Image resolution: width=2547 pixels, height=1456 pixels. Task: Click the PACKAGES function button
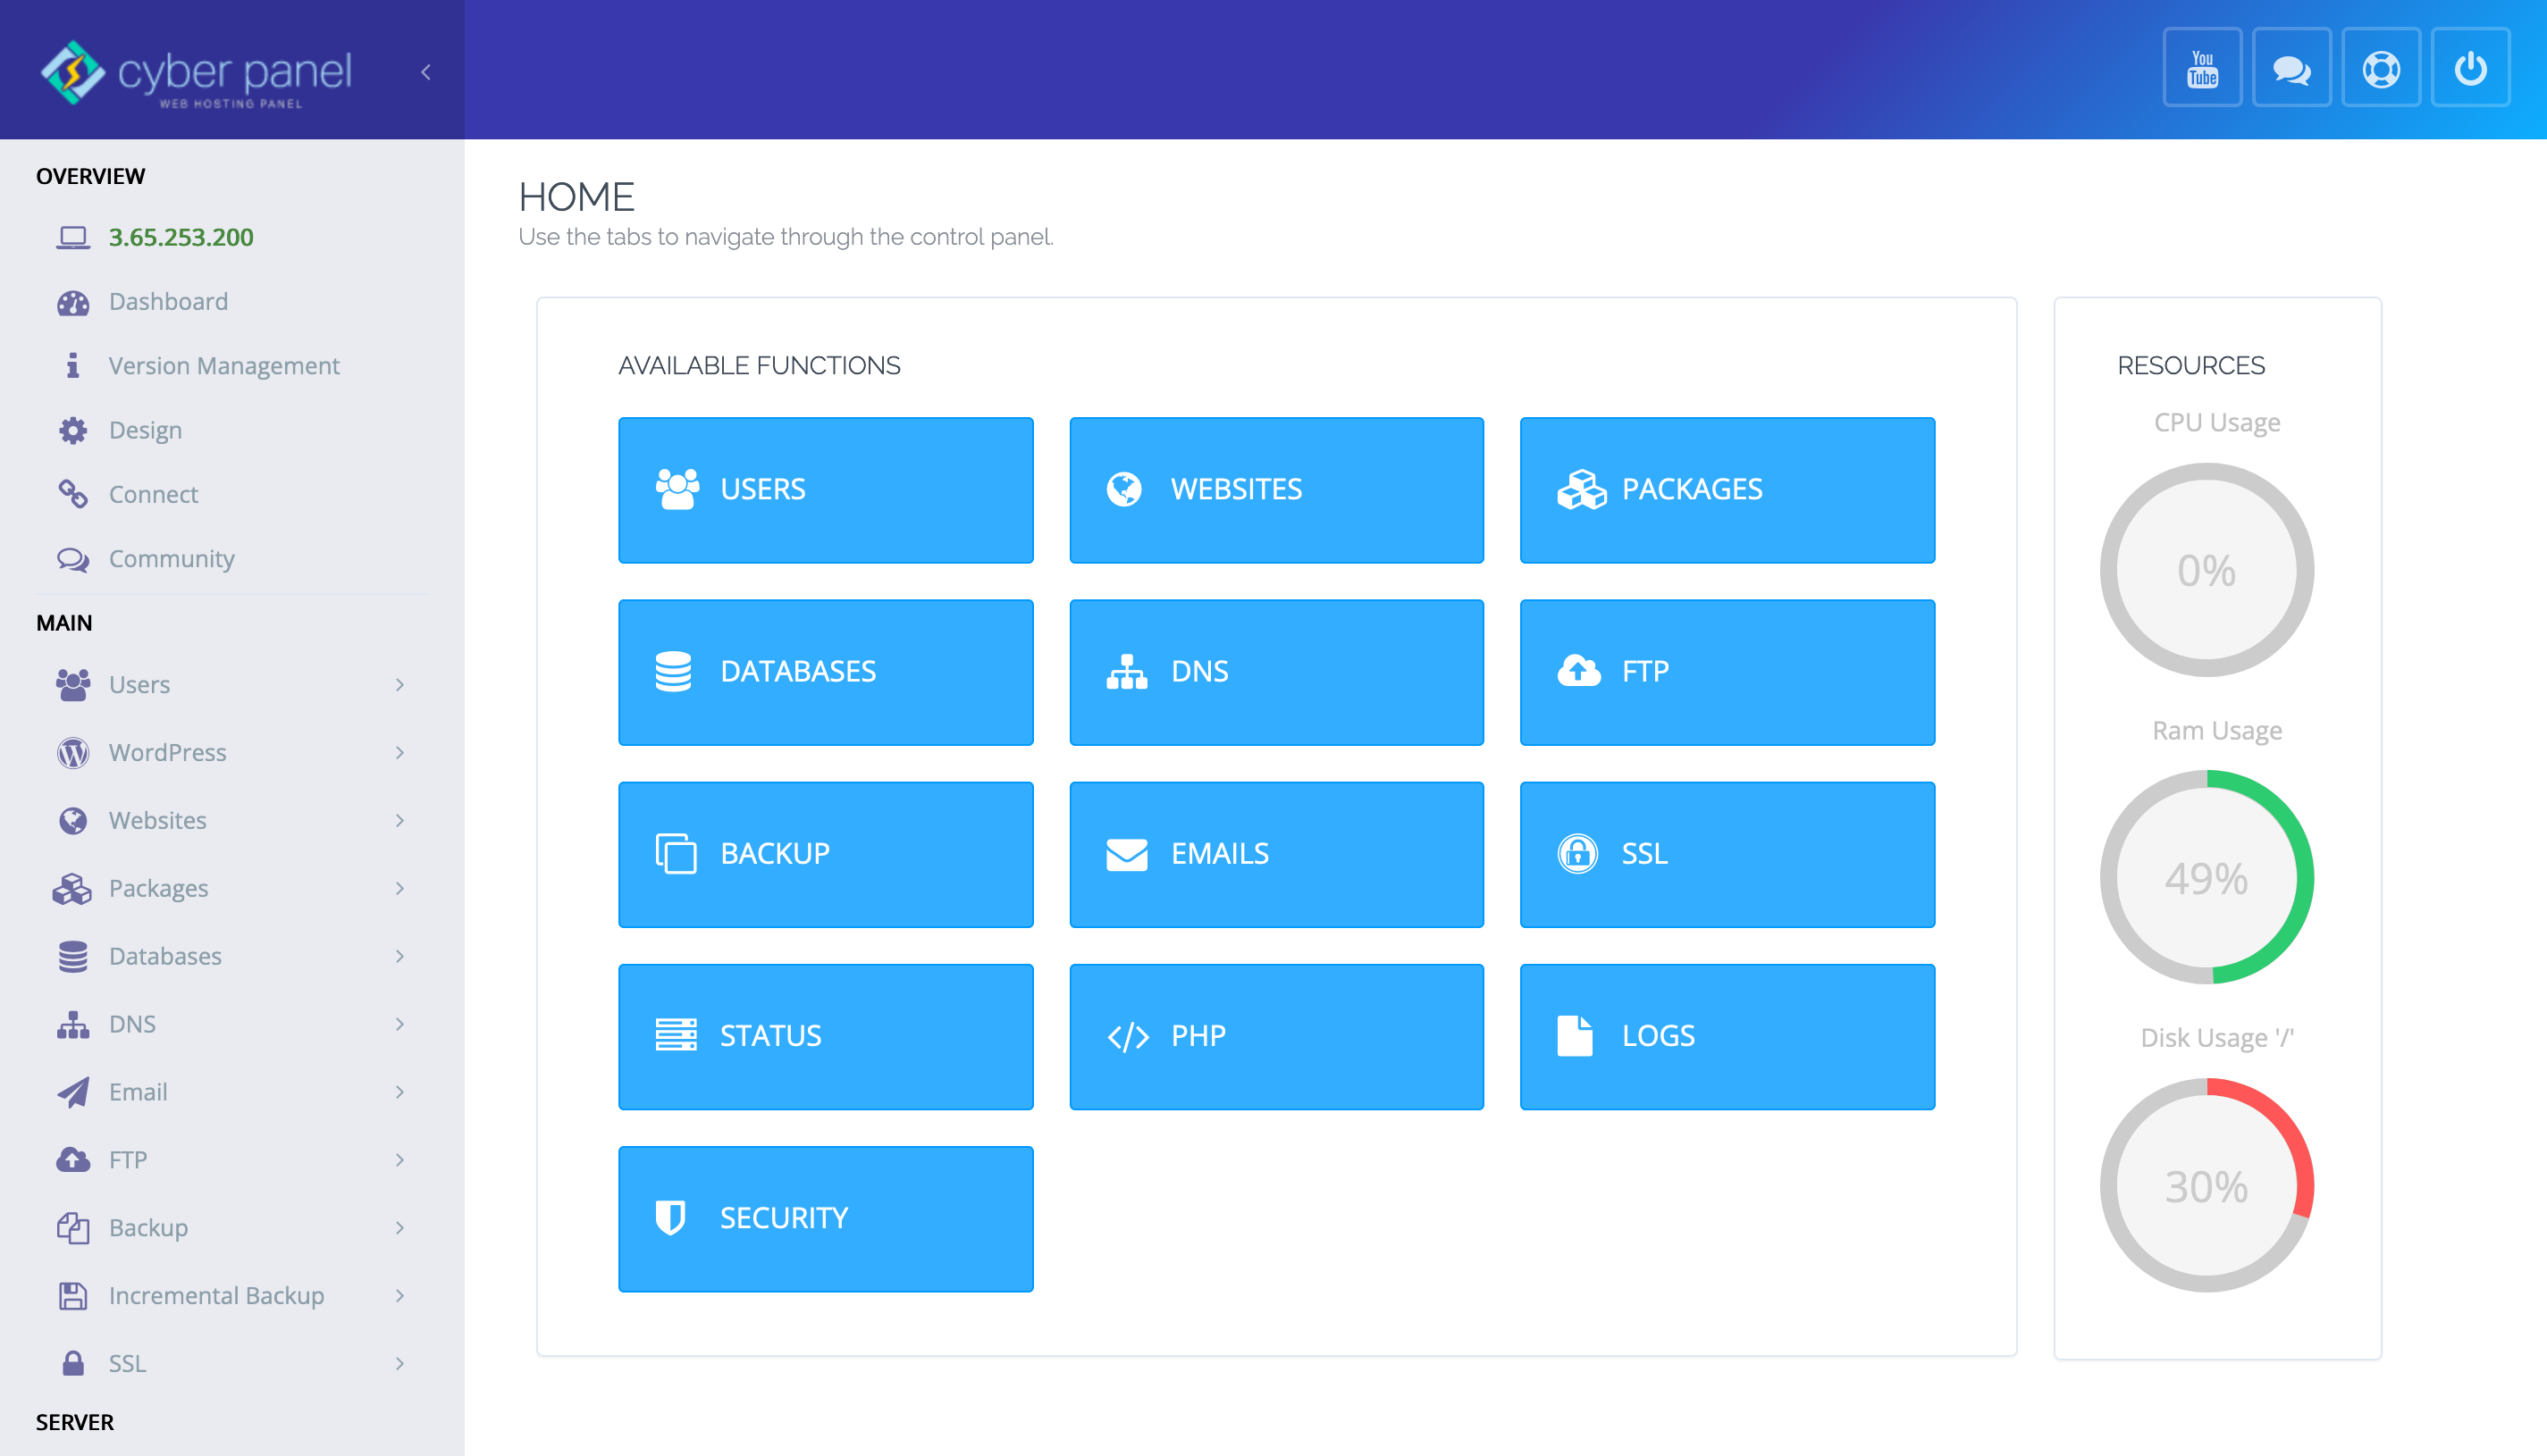coord(1728,490)
